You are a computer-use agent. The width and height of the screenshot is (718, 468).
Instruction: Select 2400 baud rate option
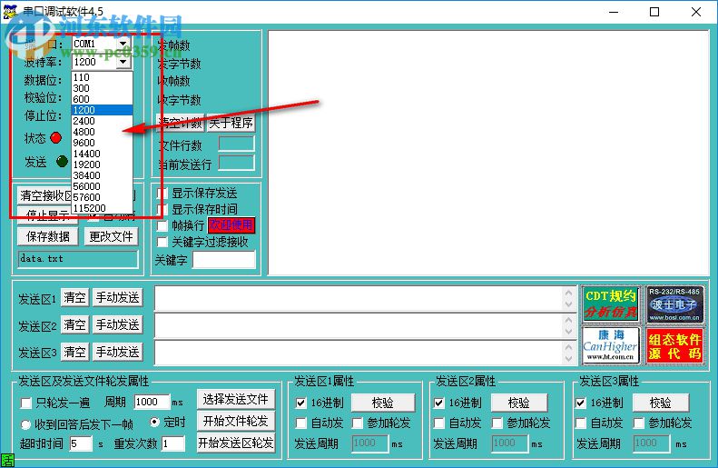(x=102, y=121)
